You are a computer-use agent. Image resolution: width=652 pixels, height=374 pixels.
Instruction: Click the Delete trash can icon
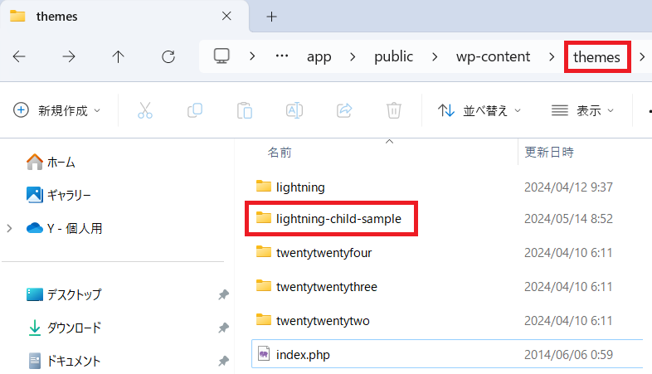pos(394,110)
